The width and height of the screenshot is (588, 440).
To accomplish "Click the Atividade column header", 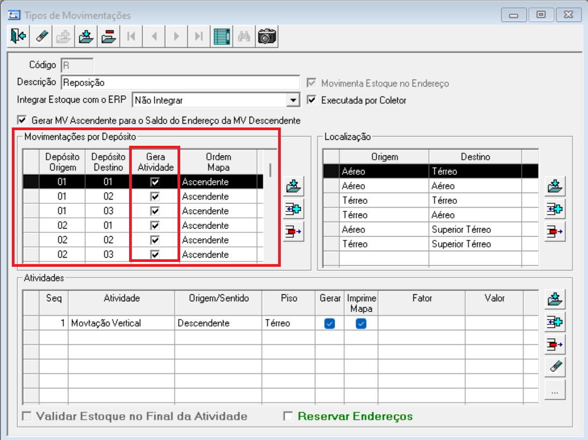I will 122,303.
